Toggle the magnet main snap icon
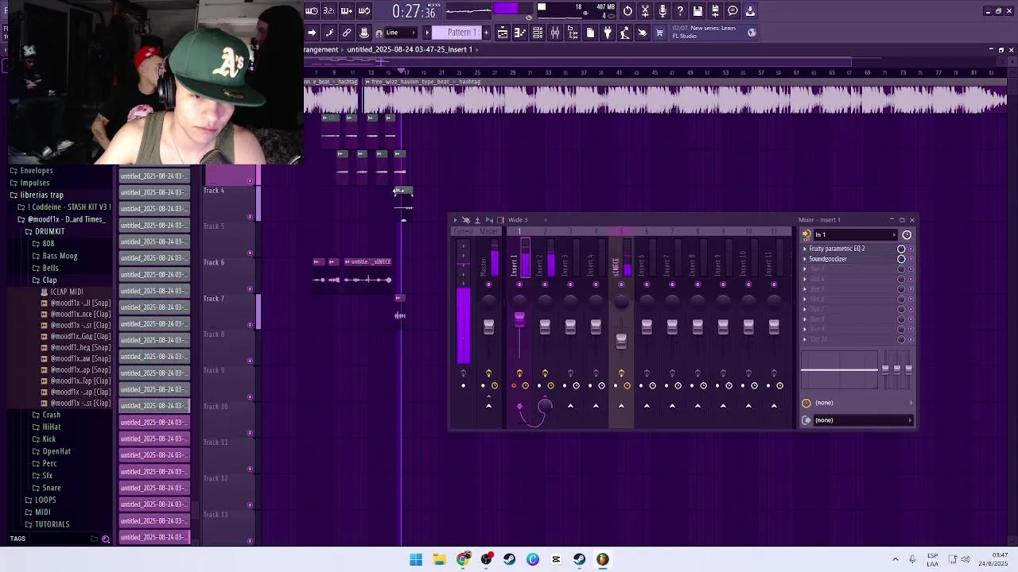Screen dimensions: 1018x572 [x=379, y=33]
